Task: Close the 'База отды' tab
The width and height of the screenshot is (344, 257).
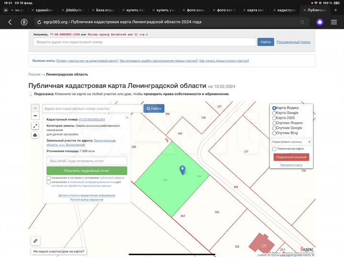Action: [93, 10]
